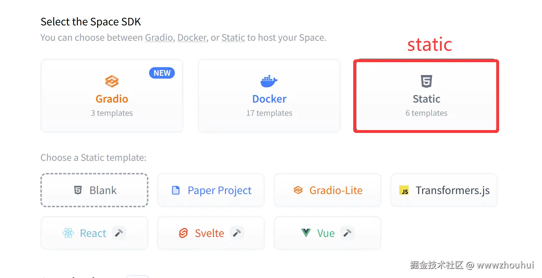Click the green Vue logo icon
The image size is (542, 278).
(x=306, y=233)
